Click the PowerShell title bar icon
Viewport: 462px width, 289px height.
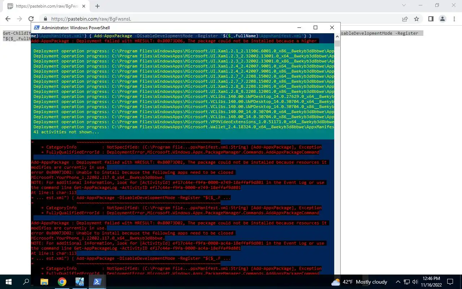pyautogui.click(x=36, y=27)
